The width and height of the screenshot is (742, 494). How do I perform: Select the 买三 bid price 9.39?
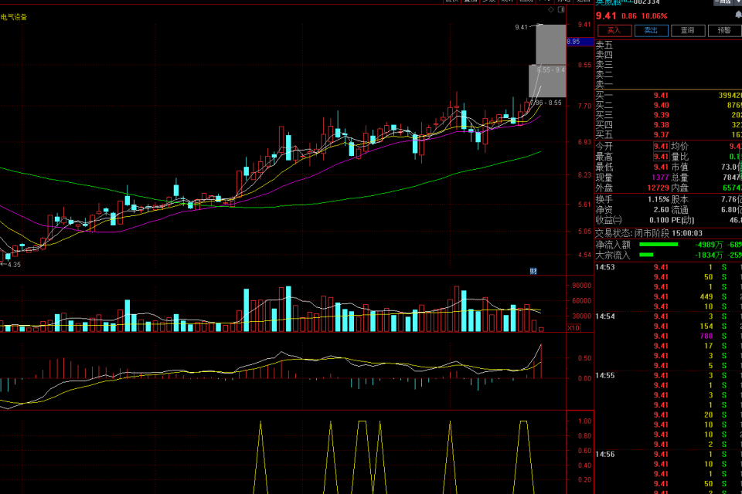point(661,115)
